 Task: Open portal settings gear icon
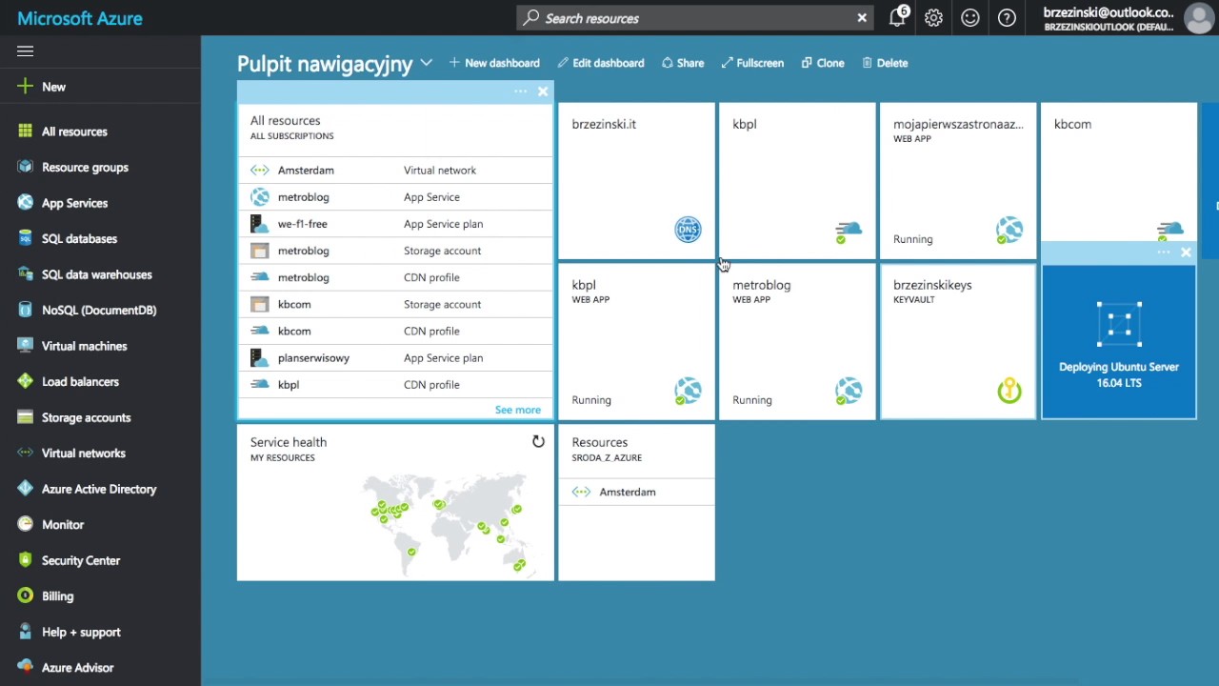933,17
